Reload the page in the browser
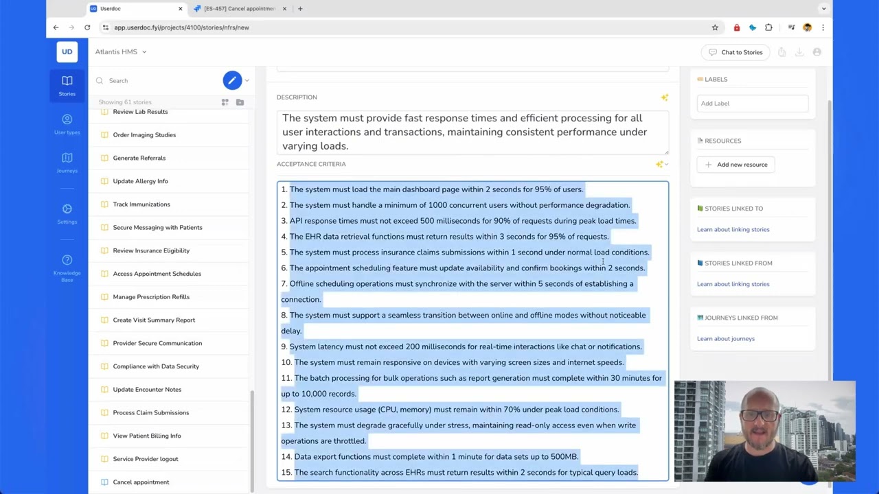The height and width of the screenshot is (494, 879). click(x=87, y=27)
